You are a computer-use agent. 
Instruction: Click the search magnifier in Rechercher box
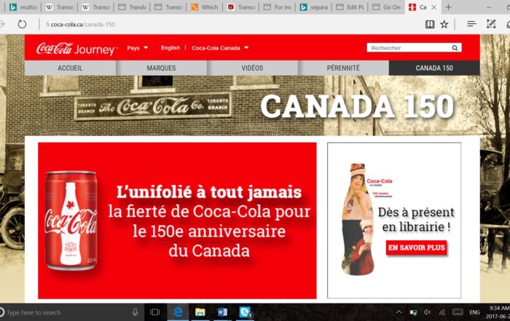pos(455,48)
